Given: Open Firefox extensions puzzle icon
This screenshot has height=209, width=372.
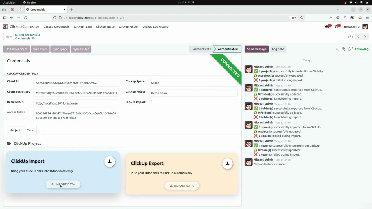Looking at the screenshot, I should click(345, 18).
